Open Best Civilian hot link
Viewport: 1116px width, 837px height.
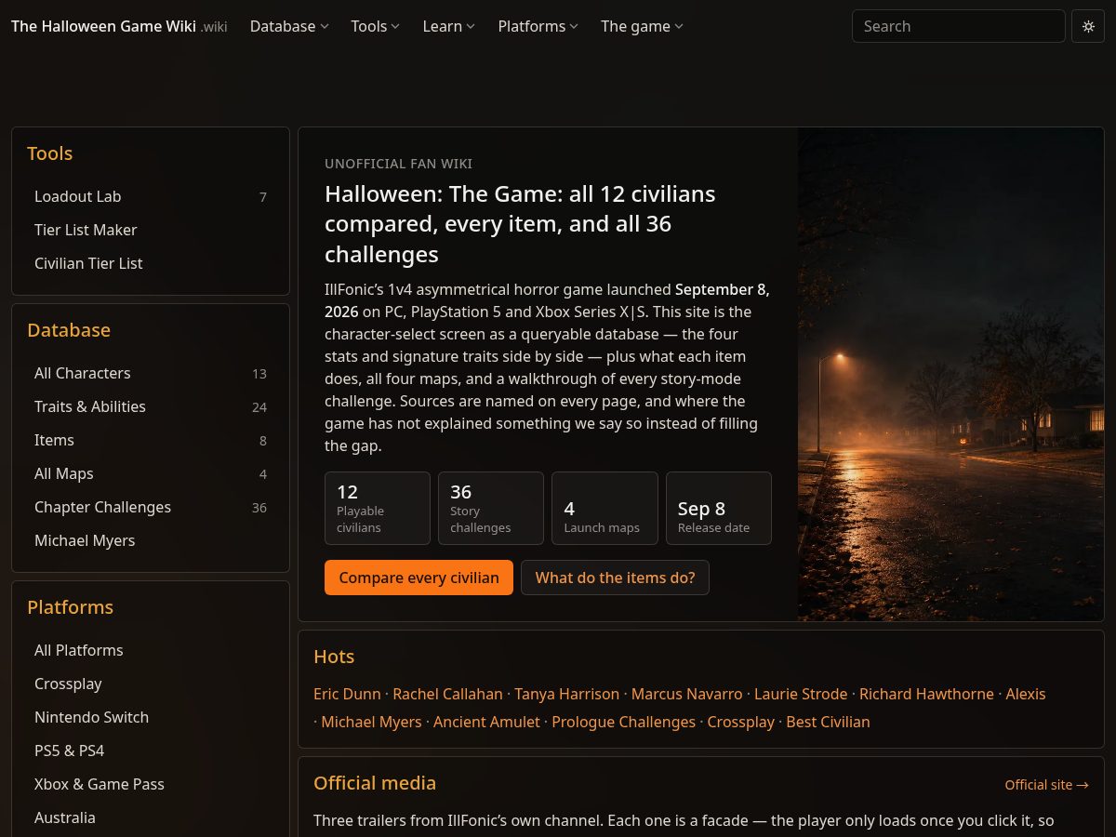[x=828, y=722]
